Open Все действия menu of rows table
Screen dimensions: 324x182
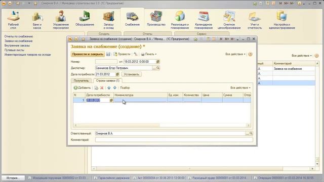(x=240, y=87)
